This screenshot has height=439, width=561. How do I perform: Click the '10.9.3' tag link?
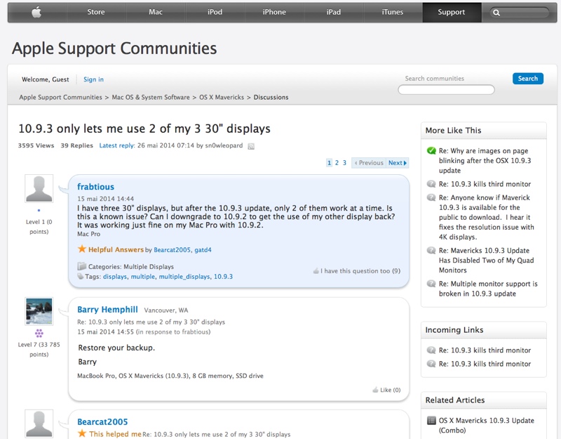tap(223, 277)
